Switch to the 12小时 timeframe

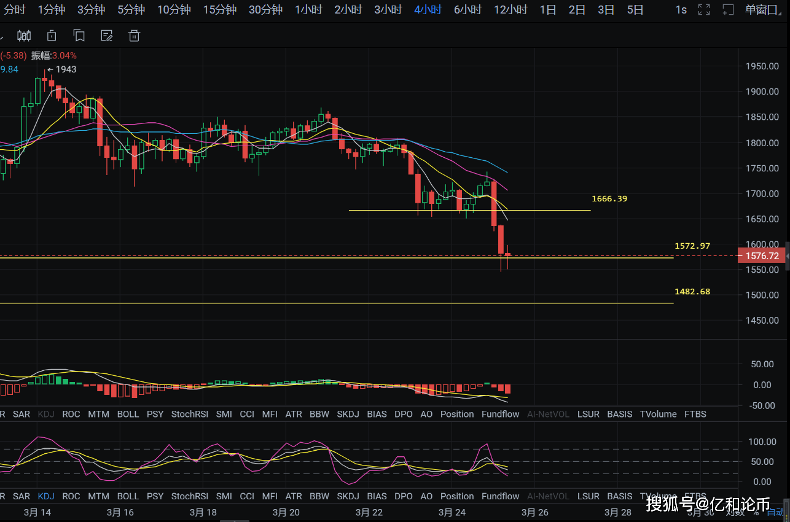point(510,10)
